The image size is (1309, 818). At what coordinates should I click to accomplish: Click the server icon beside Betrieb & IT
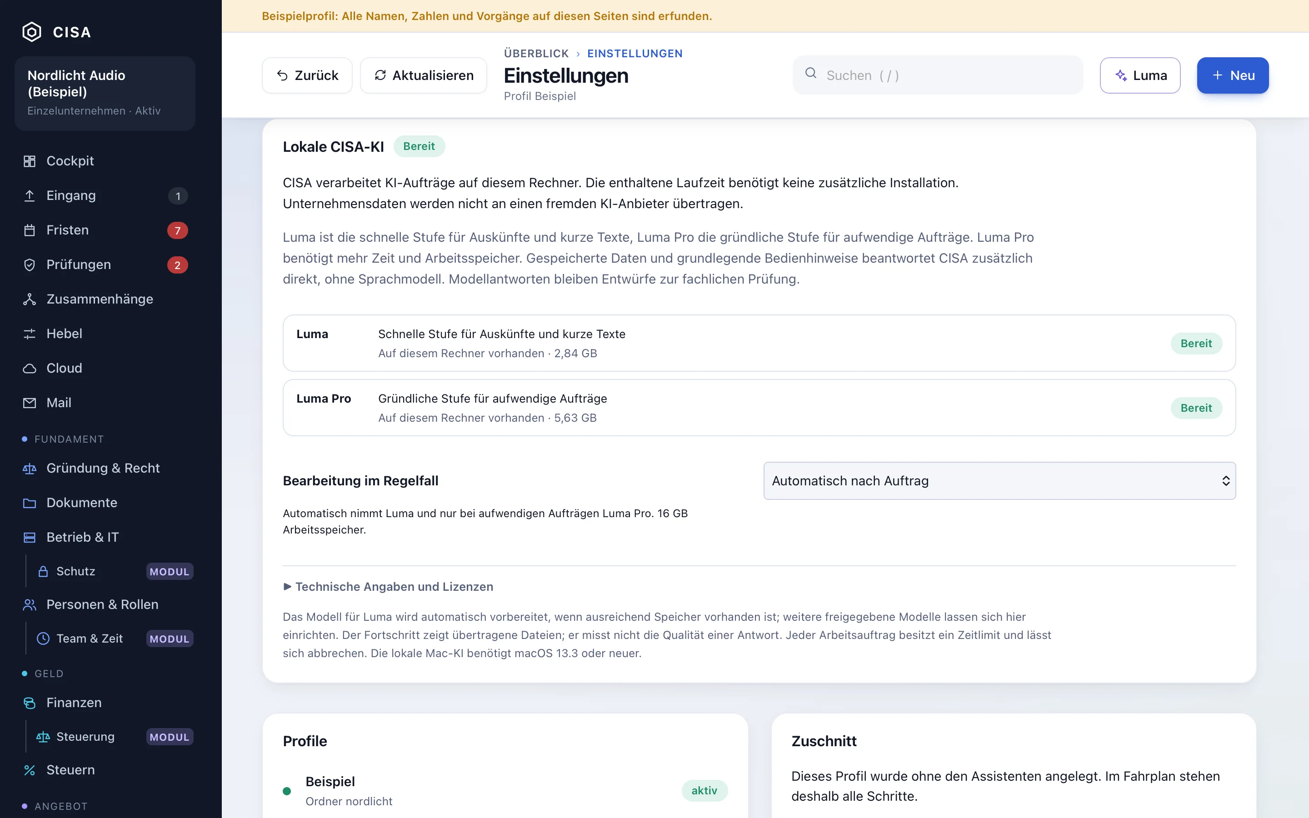(30, 537)
